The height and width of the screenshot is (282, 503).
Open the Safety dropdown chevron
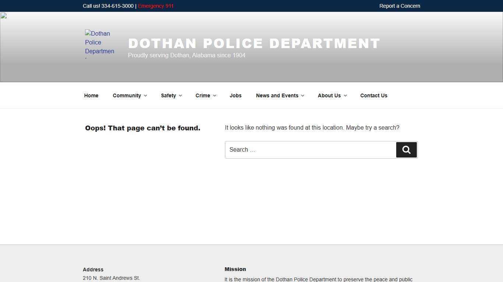click(x=180, y=95)
